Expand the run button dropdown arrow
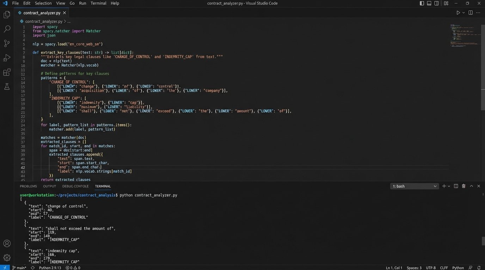 463,13
